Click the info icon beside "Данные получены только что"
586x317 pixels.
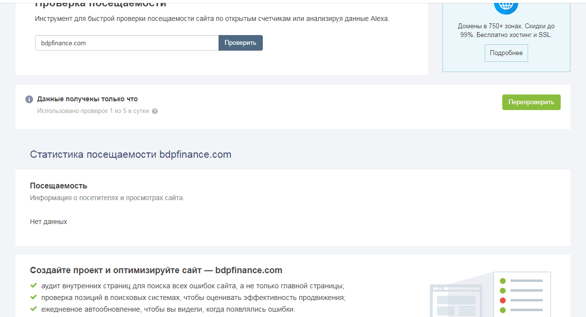tap(29, 99)
